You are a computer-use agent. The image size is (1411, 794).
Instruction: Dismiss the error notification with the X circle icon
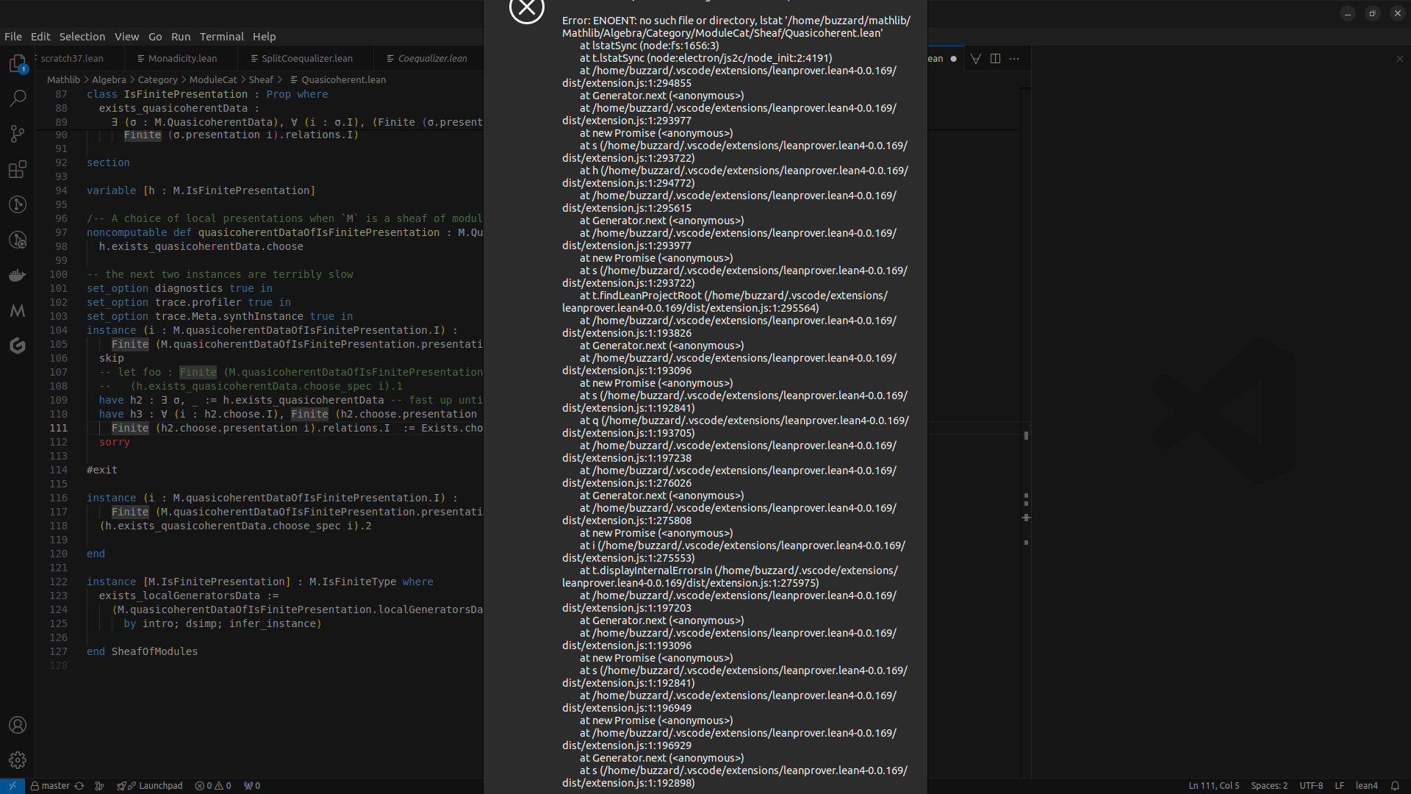(527, 9)
